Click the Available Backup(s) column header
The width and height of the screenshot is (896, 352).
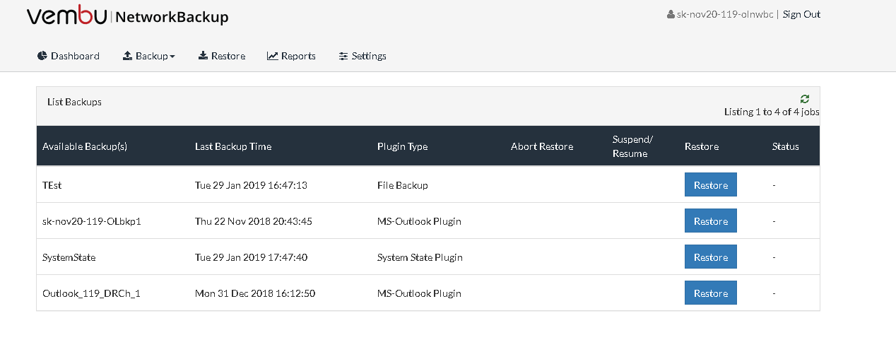pos(85,146)
